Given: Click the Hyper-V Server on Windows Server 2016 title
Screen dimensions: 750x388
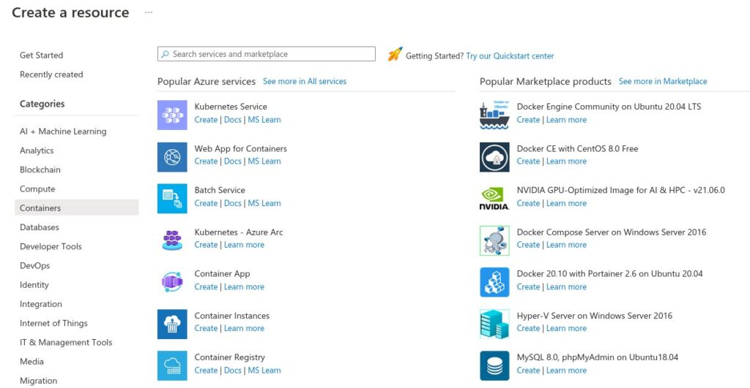Looking at the screenshot, I should [x=595, y=316].
